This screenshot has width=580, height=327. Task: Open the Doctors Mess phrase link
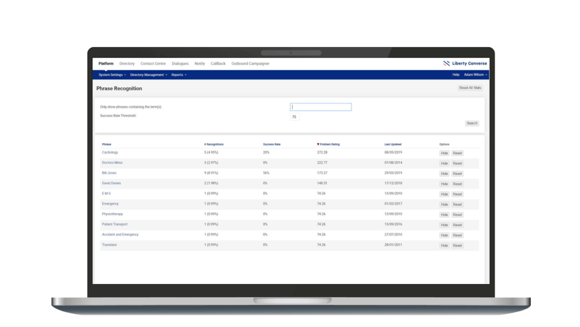112,163
